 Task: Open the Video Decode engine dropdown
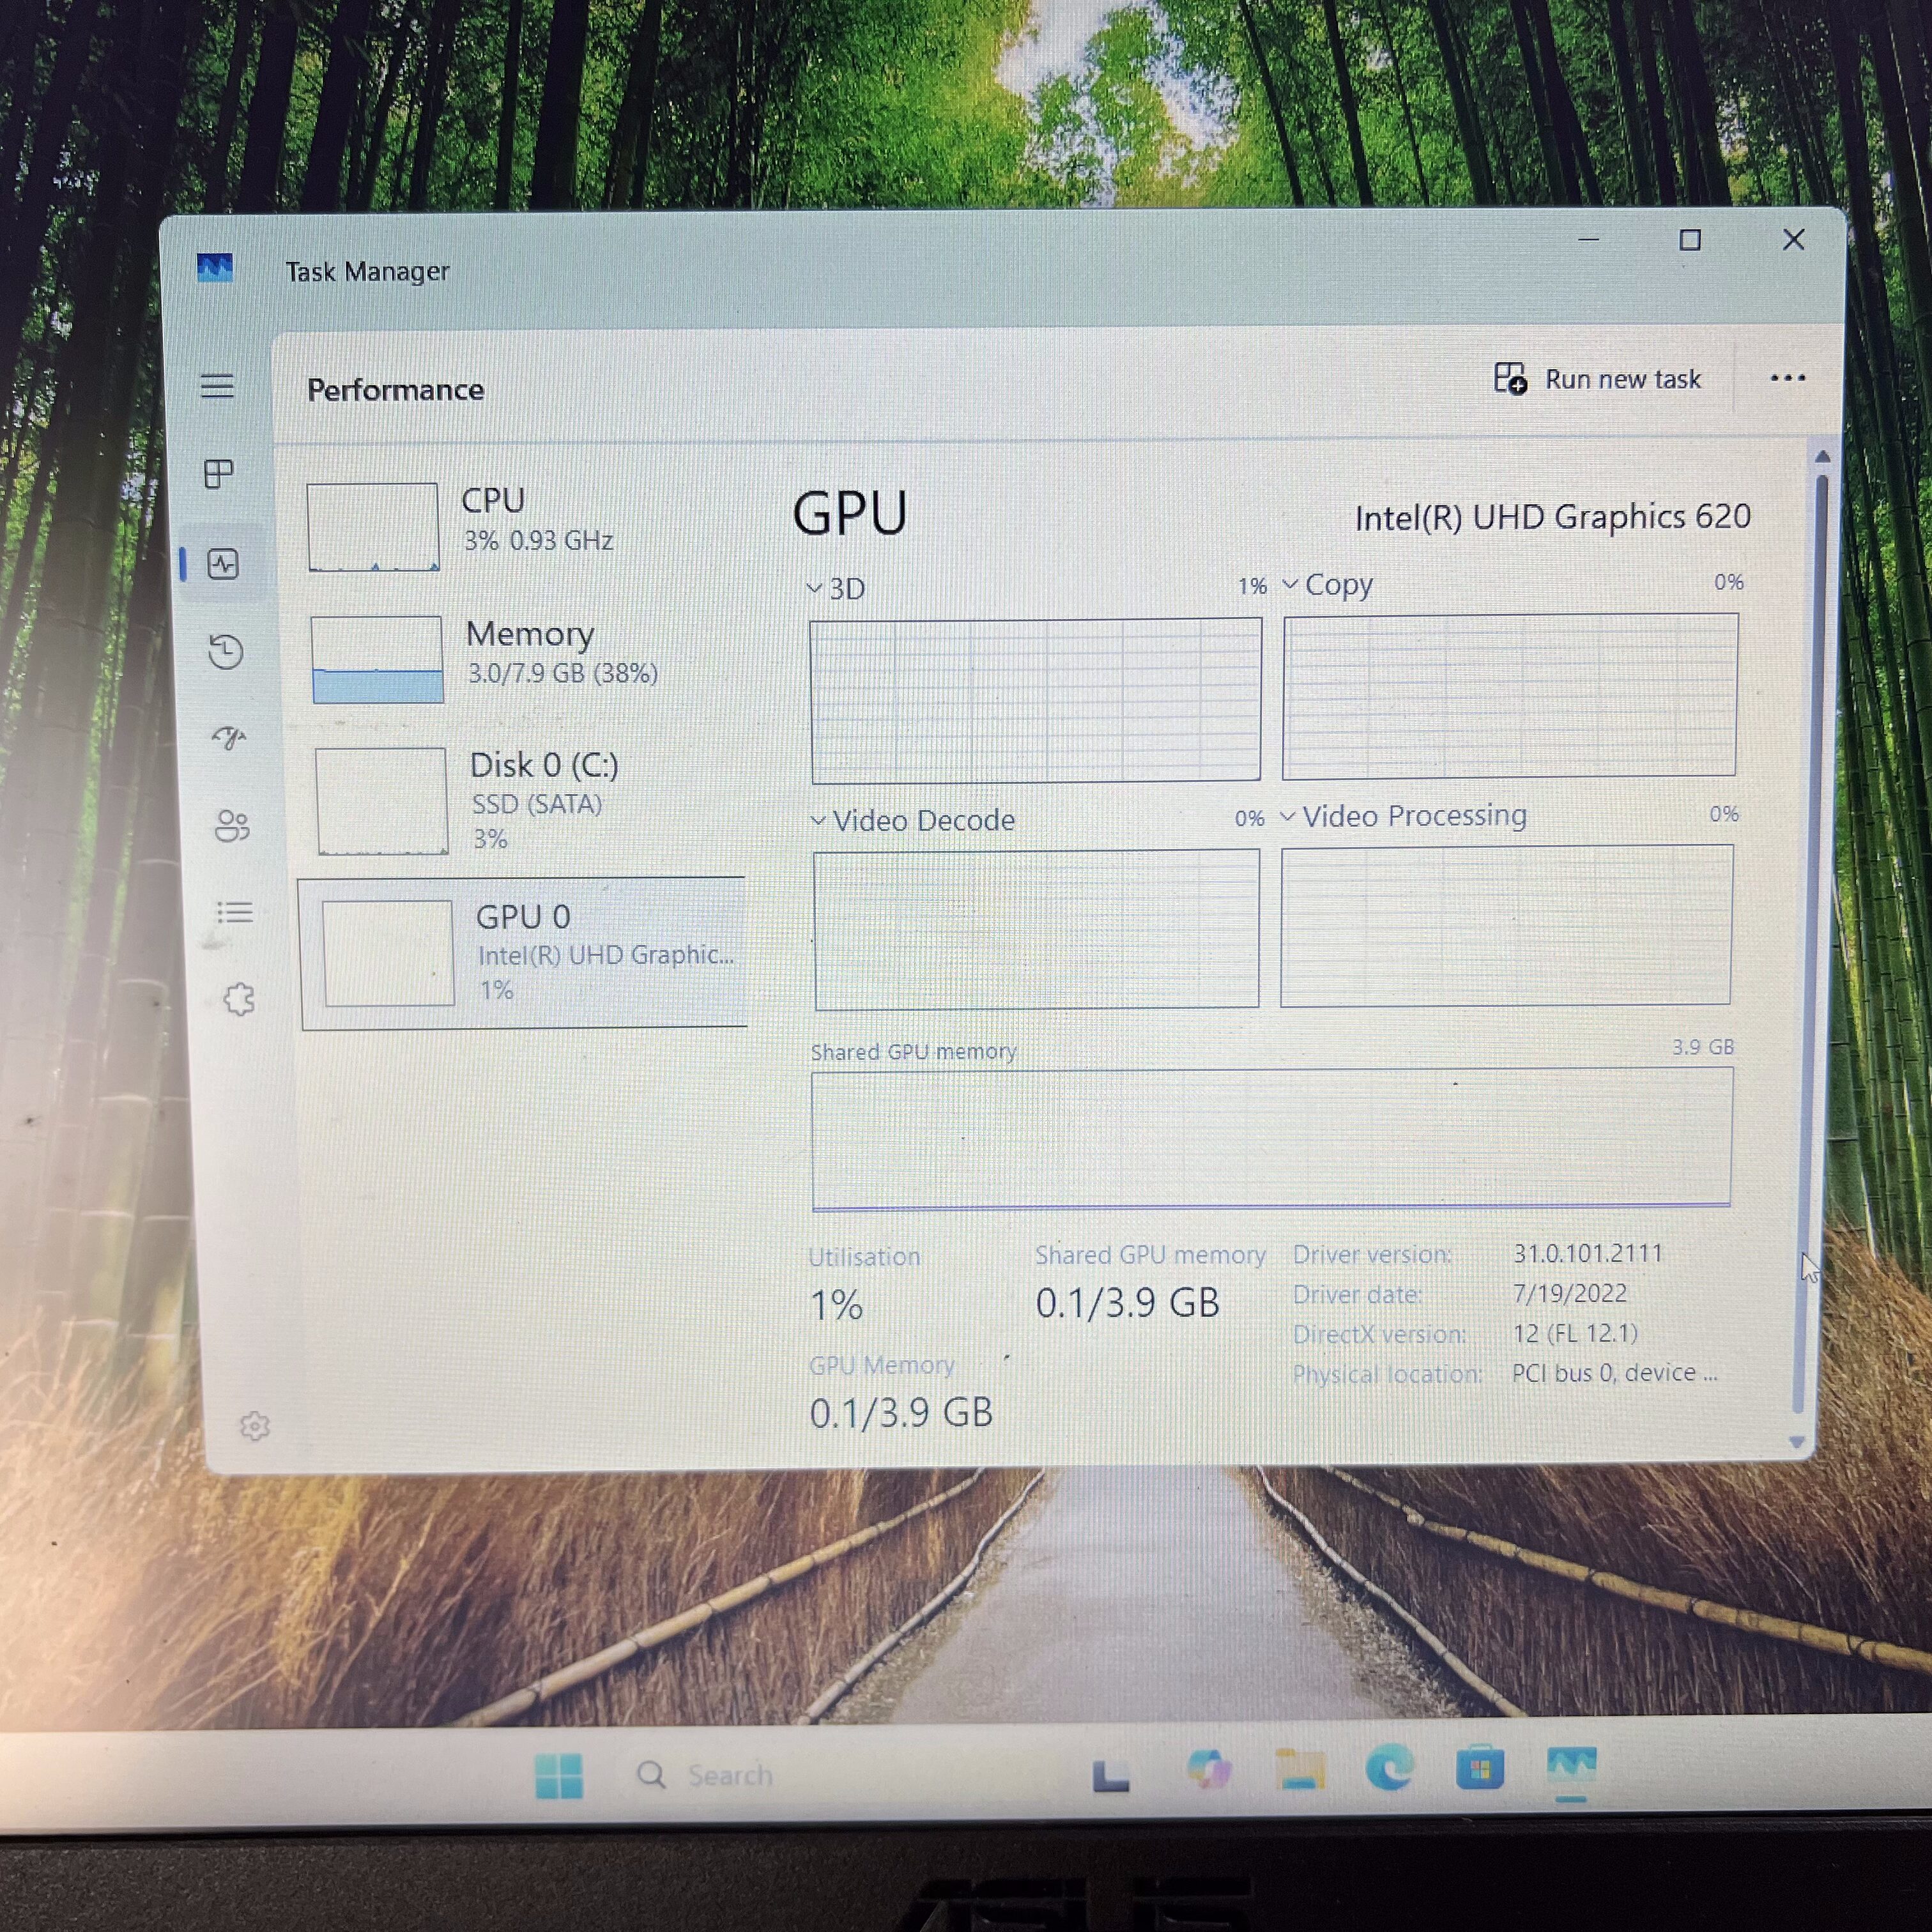pyautogui.click(x=913, y=821)
